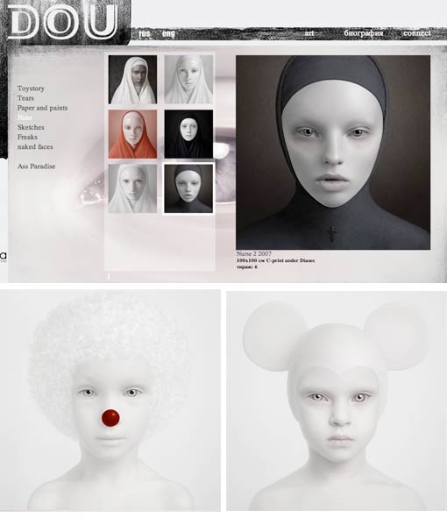Image resolution: width=447 pixels, height=525 pixels.
Task: Open the биография page
Action: coord(363,33)
